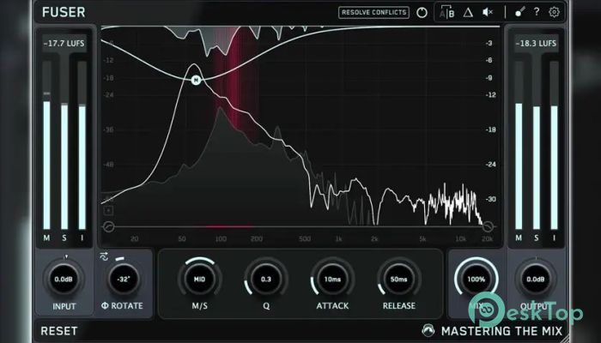
Task: Click the output I meter bar
Action: point(555,146)
